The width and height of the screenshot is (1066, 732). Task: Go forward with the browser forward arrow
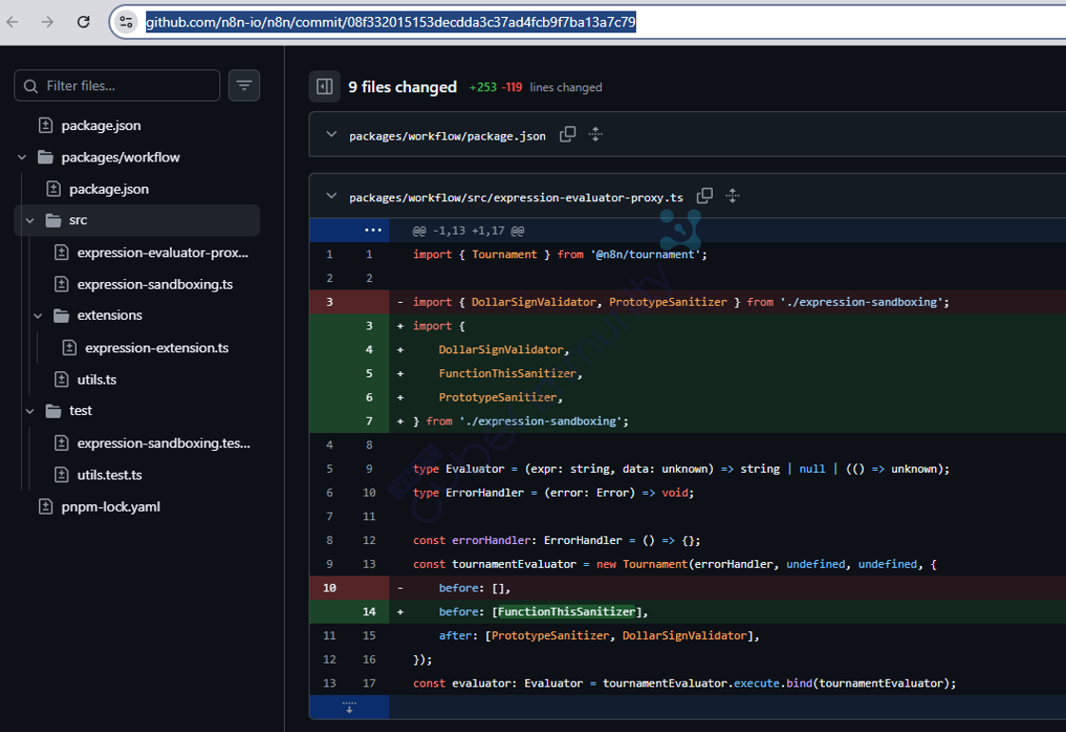coord(47,22)
